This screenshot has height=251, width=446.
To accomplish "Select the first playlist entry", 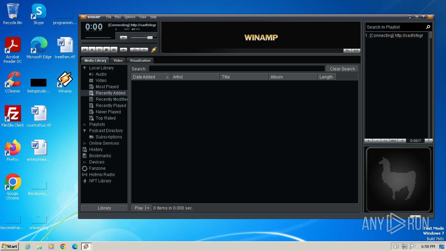I will tap(397, 36).
